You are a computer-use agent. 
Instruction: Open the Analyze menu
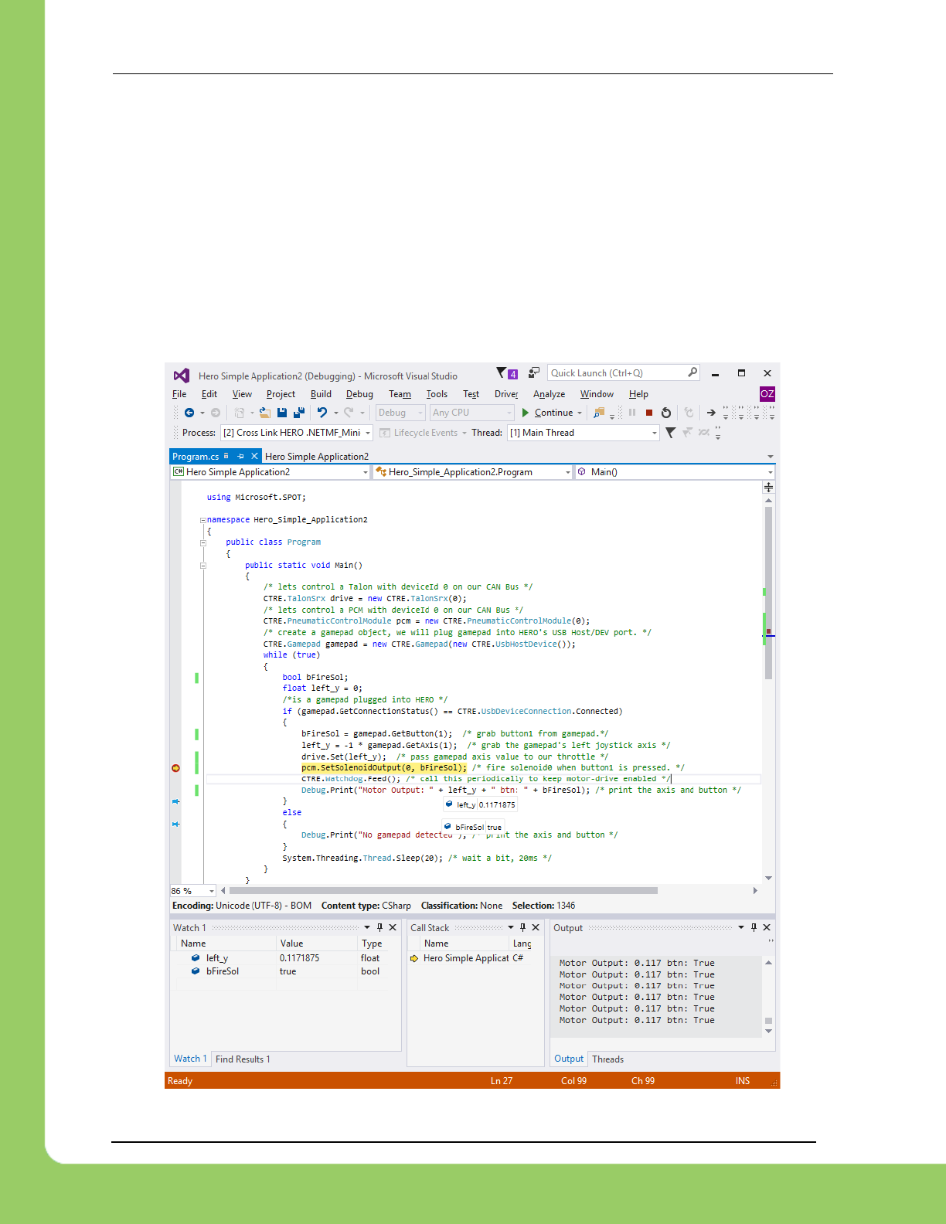[x=549, y=394]
